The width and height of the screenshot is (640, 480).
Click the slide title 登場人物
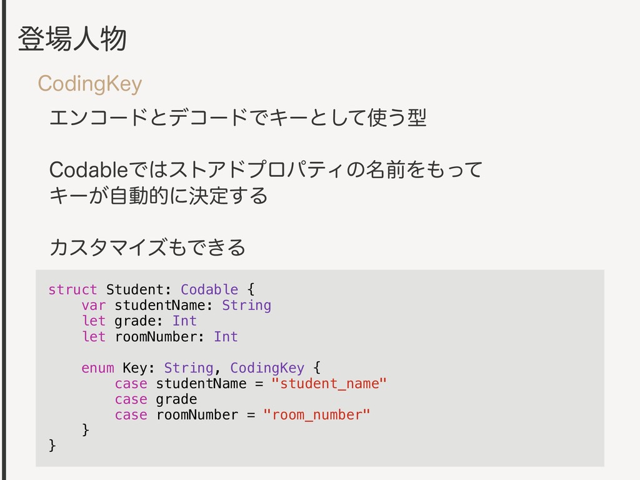(72, 39)
